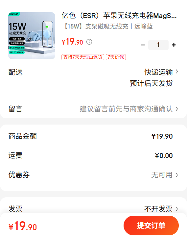Open the ESR wireless charger product thumbnail

pyautogui.click(x=32, y=36)
